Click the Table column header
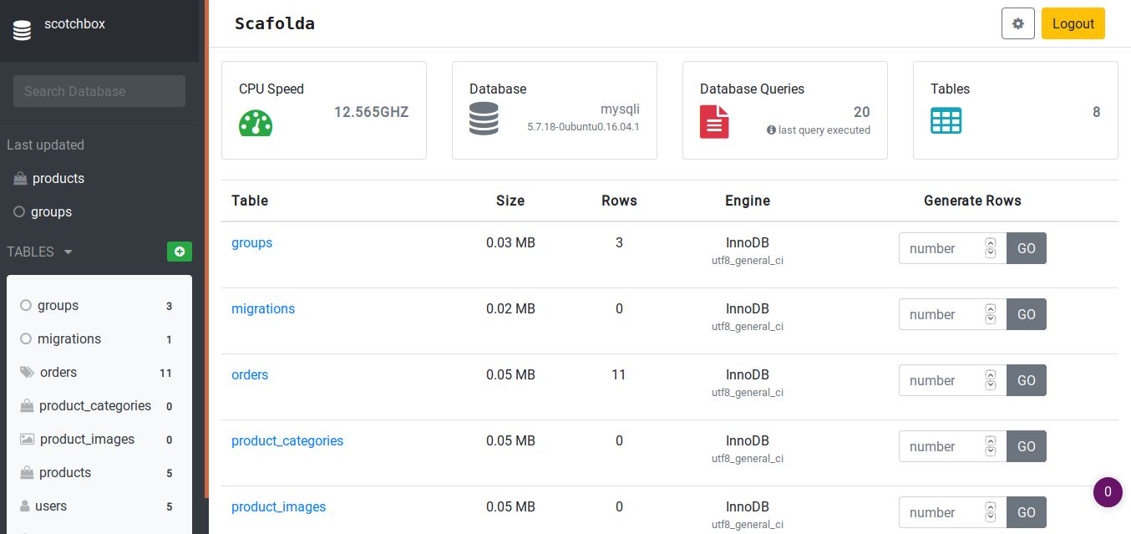 250,201
